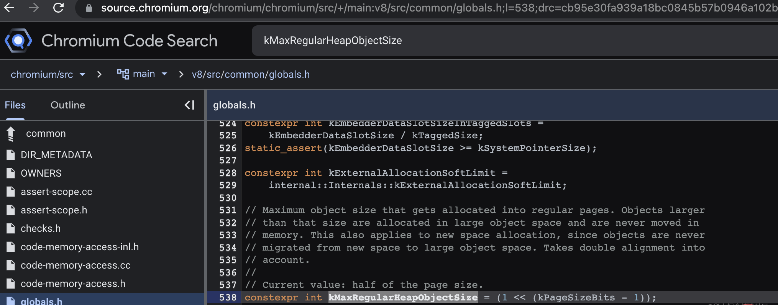
Task: Open the main branch dropdown
Action: point(149,74)
